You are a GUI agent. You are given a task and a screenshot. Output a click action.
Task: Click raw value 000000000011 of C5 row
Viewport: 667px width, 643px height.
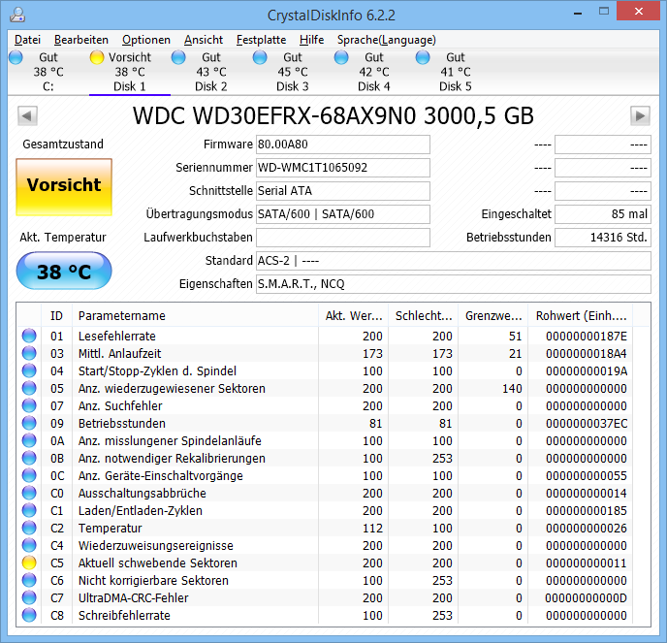coord(587,563)
